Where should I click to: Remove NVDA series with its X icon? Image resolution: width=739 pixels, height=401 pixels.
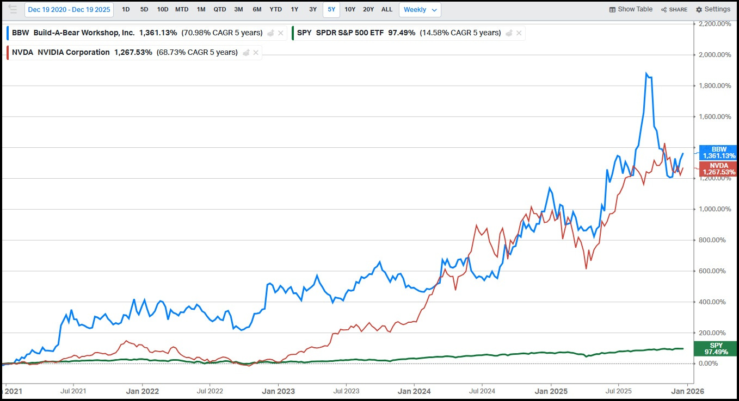point(256,53)
